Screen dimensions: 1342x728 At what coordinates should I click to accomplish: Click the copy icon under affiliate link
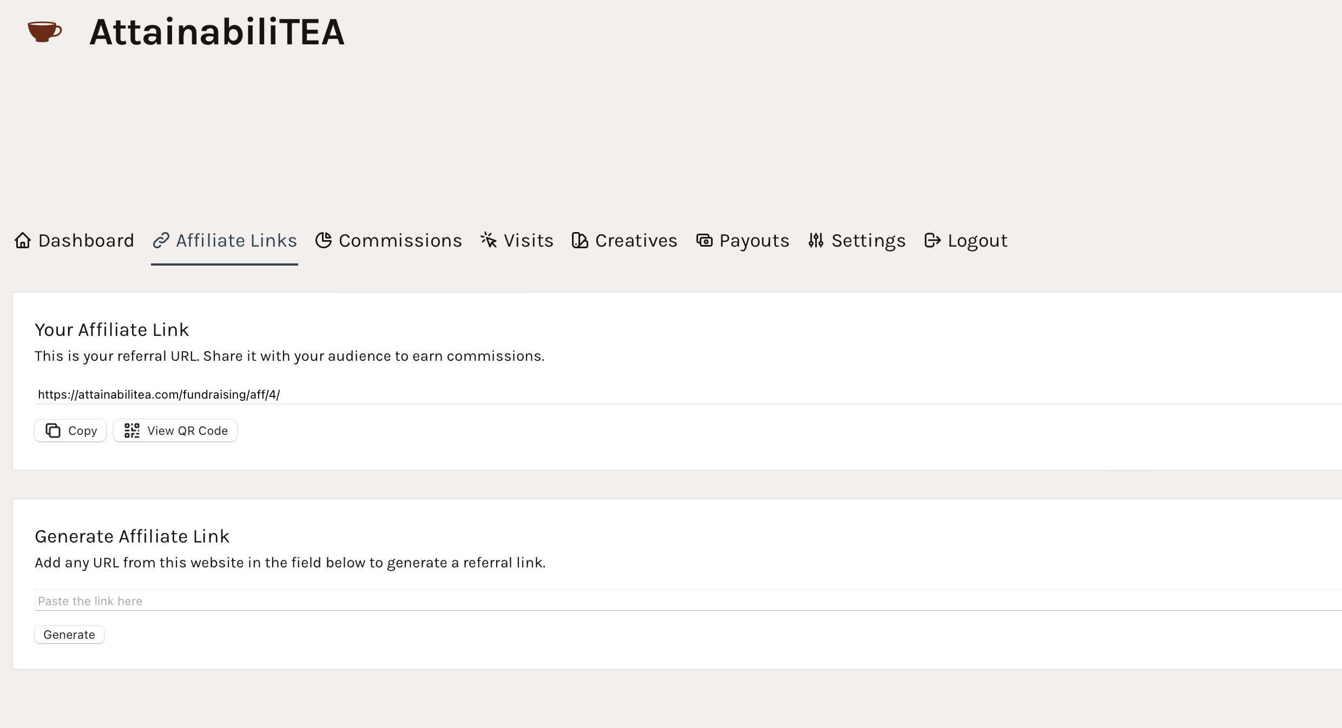point(53,431)
